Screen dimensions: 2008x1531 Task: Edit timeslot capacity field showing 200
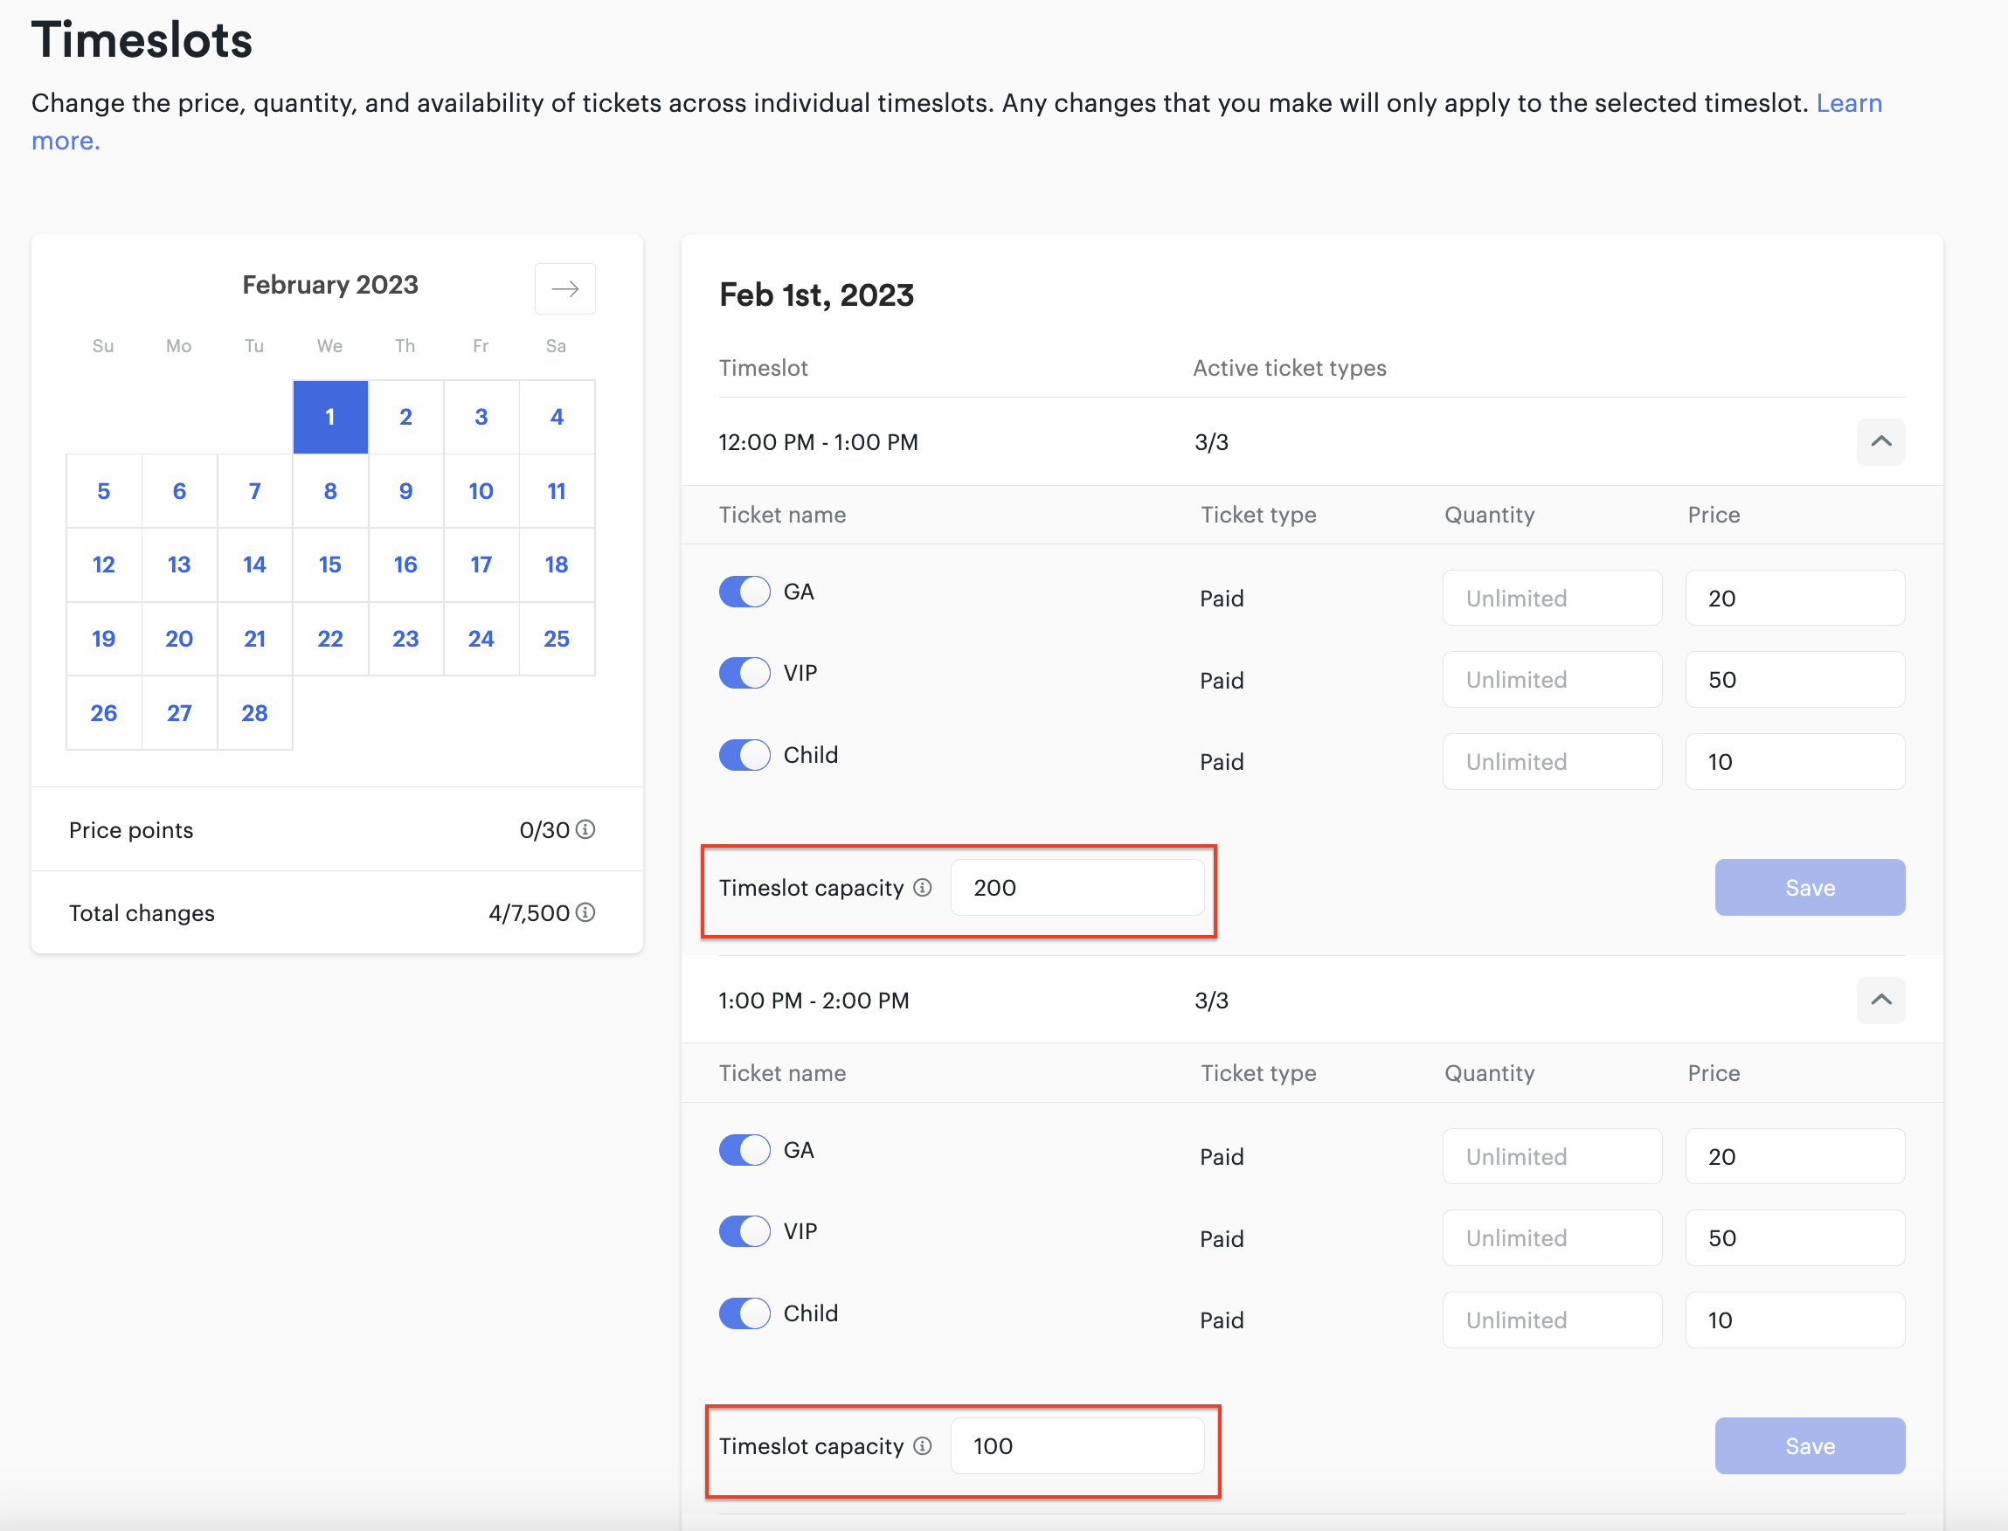(1077, 888)
